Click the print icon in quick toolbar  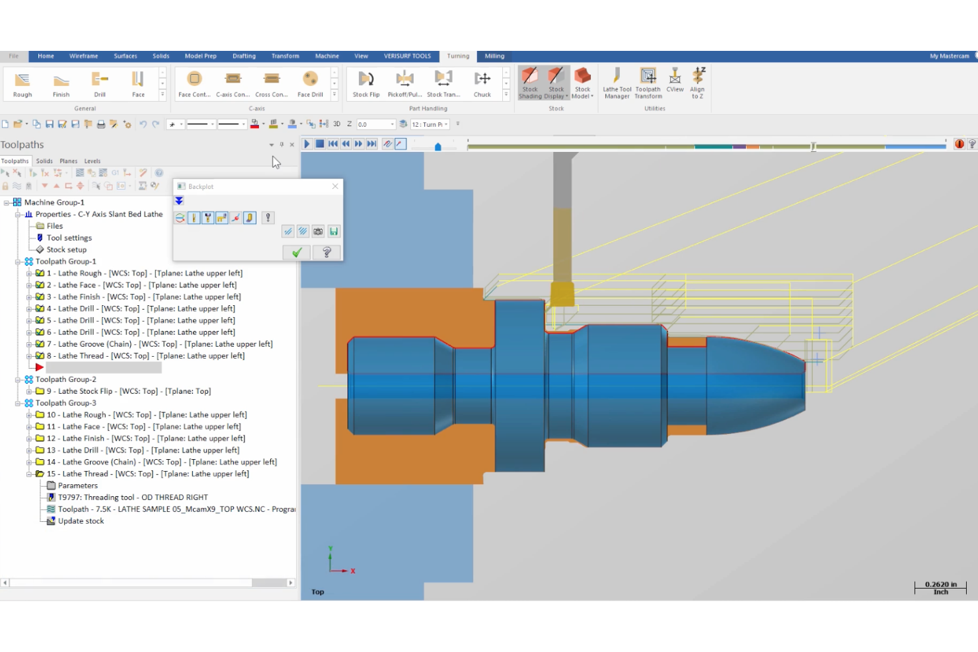pos(101,124)
